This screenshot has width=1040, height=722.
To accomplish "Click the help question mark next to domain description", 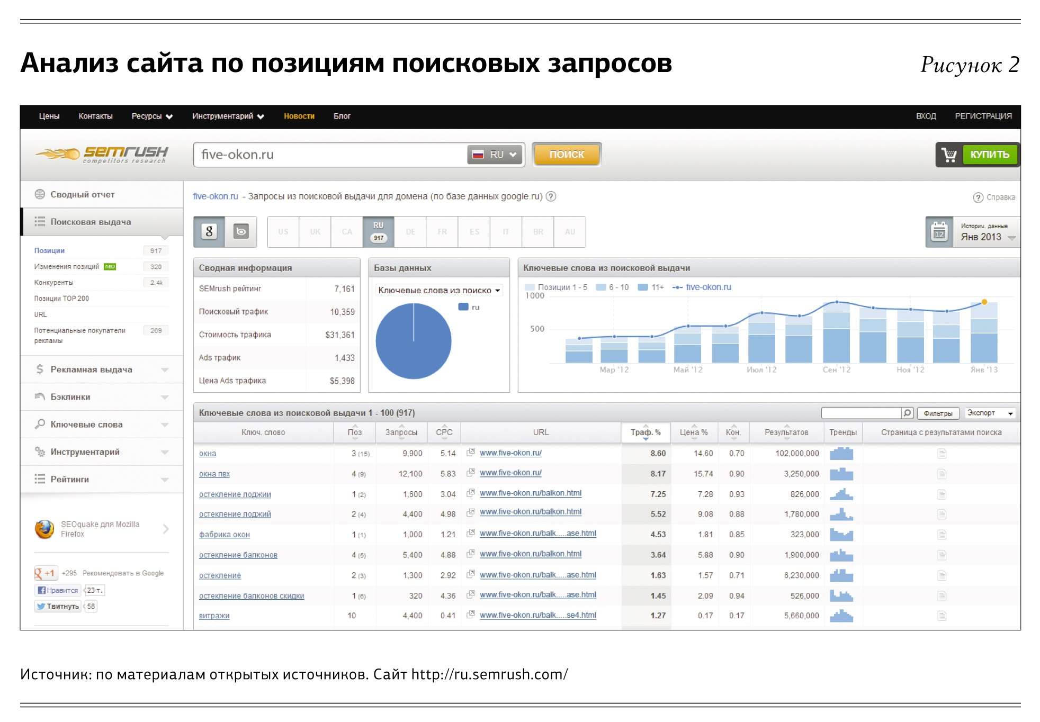I will (551, 196).
